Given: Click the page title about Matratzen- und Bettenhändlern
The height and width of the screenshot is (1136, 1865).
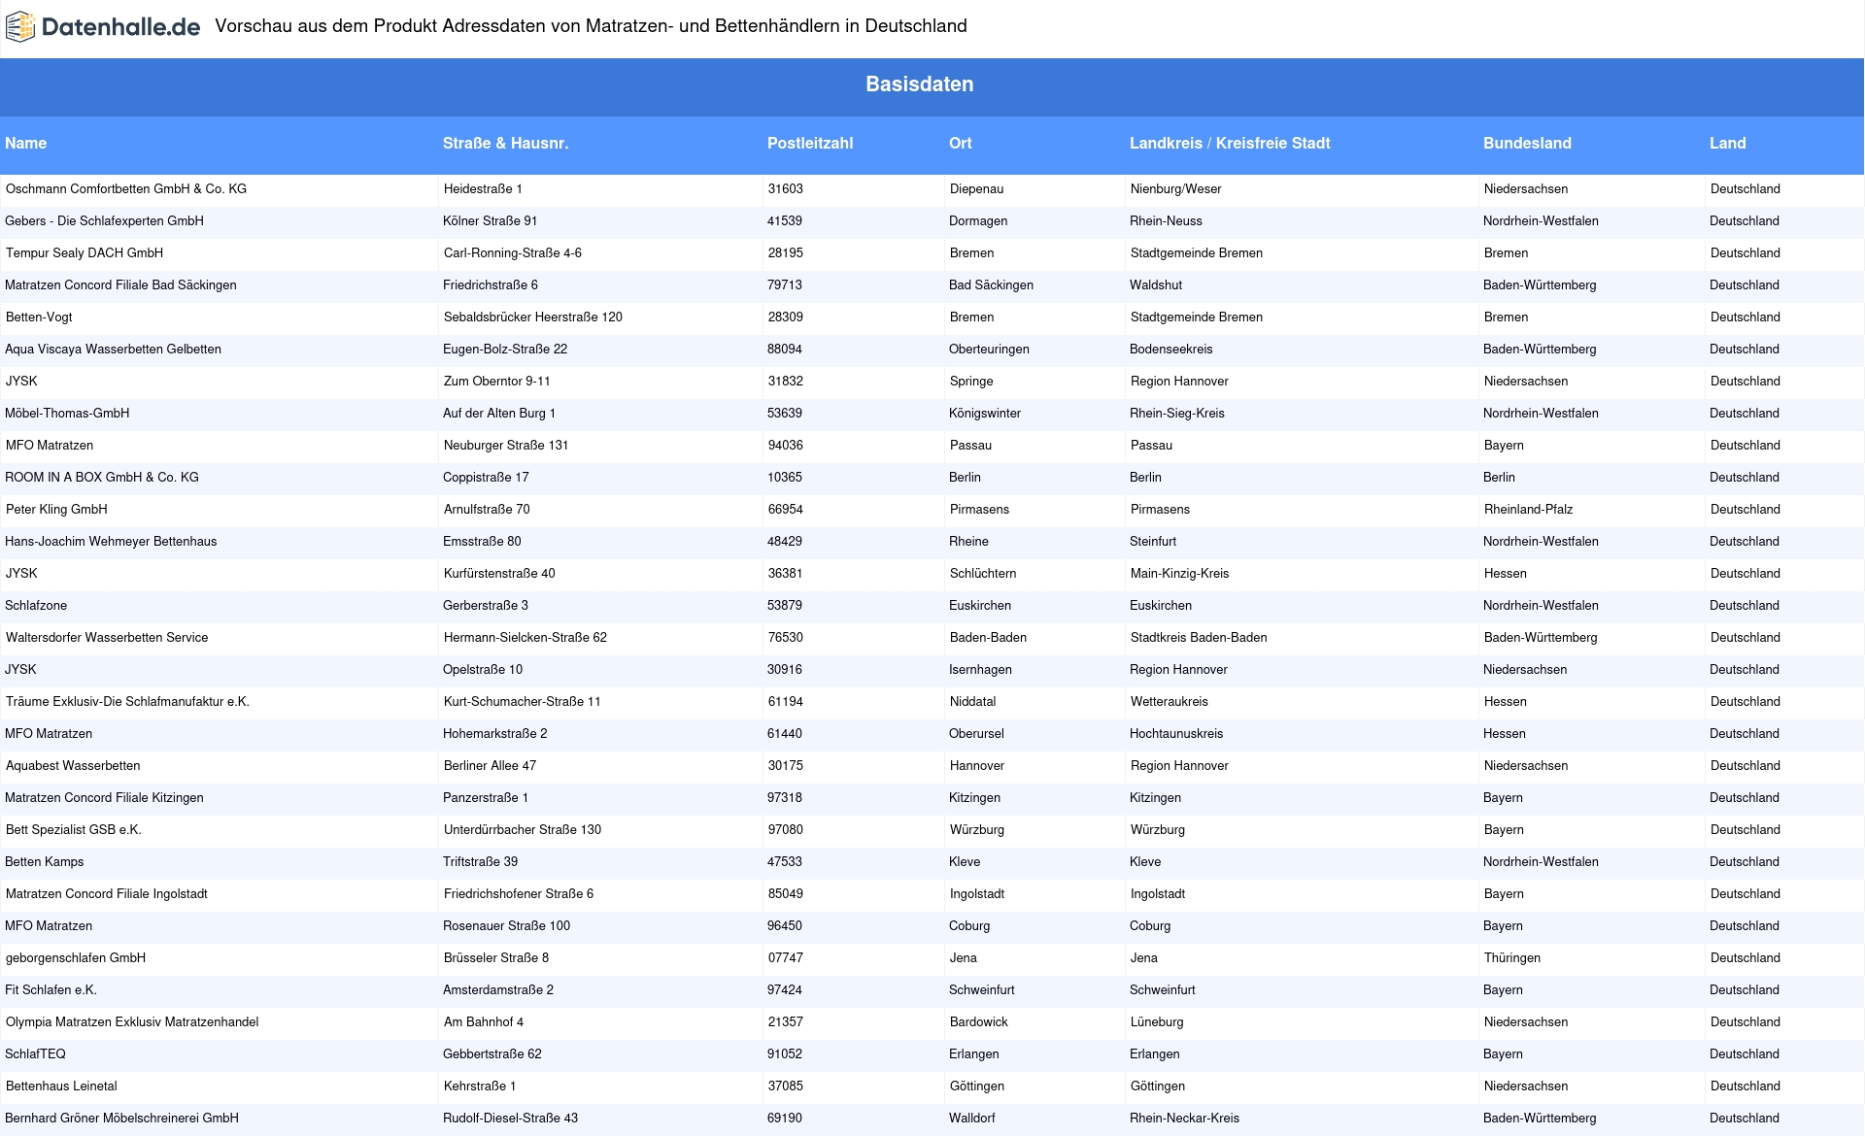Looking at the screenshot, I should [x=591, y=26].
